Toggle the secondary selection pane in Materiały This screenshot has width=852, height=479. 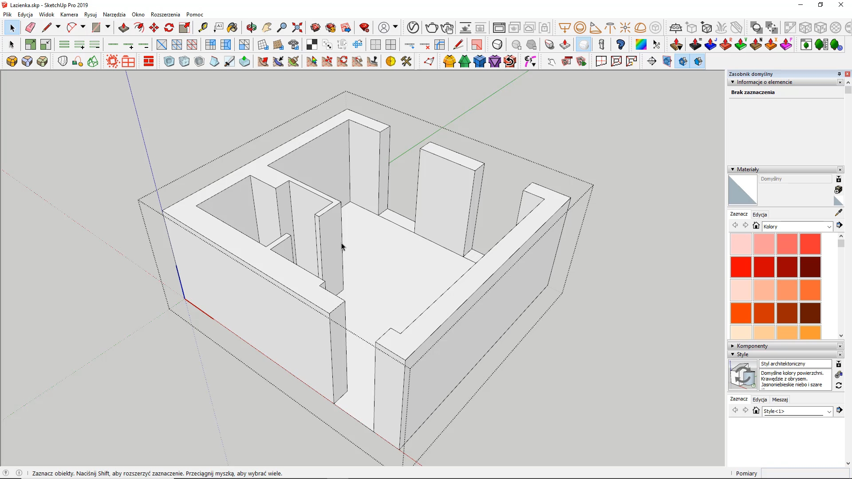pos(838,179)
